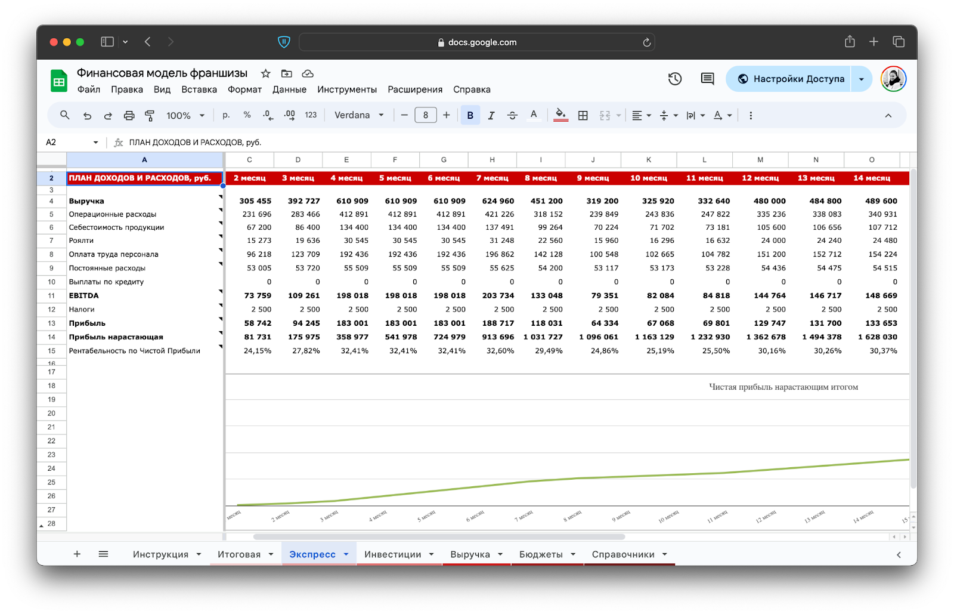This screenshot has width=954, height=614.
Task: Expand the Экспресс sheet tab arrow
Action: tap(346, 554)
